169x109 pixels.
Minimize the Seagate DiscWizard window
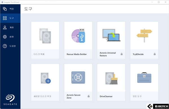(x=152, y=2)
